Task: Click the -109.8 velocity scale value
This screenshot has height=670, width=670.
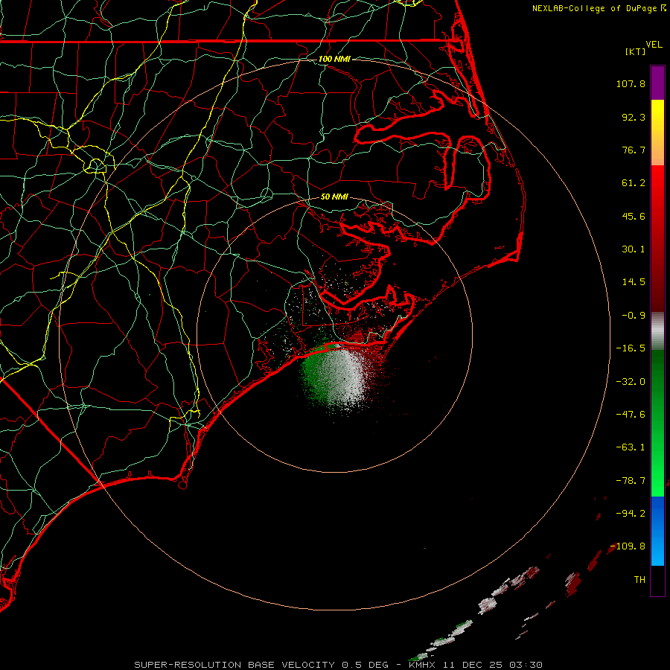Action: (628, 546)
